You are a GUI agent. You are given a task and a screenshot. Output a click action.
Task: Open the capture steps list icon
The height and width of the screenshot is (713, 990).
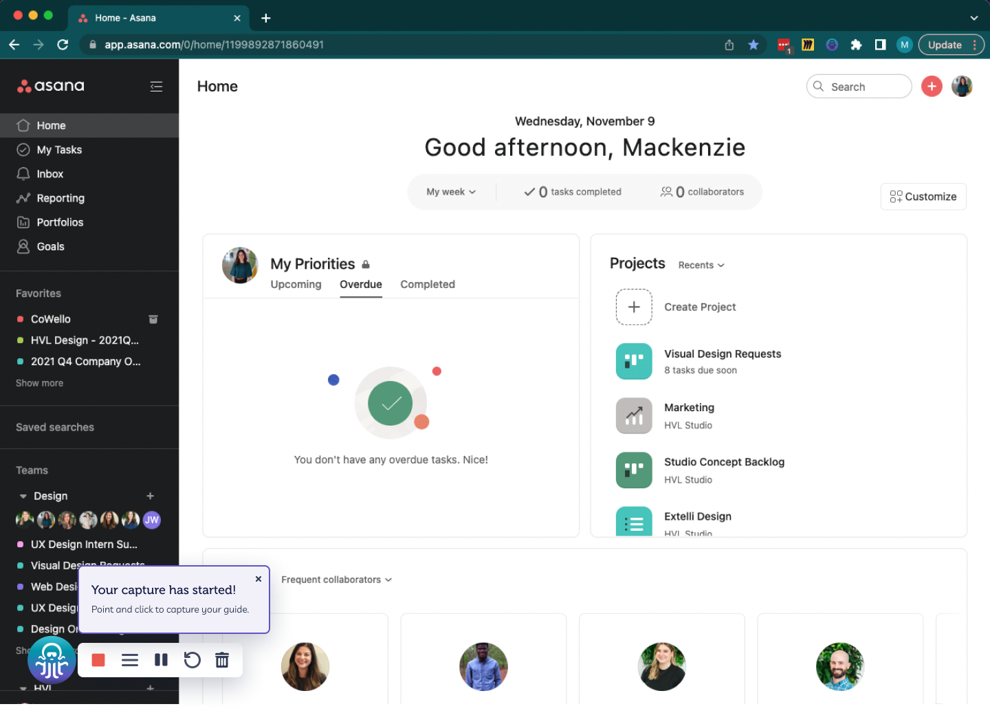(130, 660)
